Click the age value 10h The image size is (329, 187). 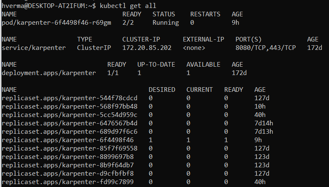coord(260,106)
